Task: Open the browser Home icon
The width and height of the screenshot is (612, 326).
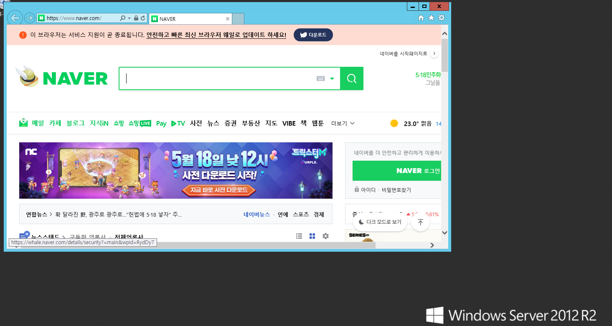Action: 421,18
